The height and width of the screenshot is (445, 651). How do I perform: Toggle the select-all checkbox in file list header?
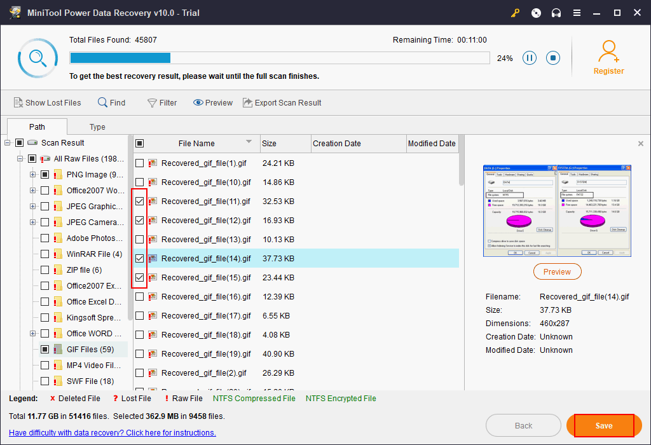[139, 143]
